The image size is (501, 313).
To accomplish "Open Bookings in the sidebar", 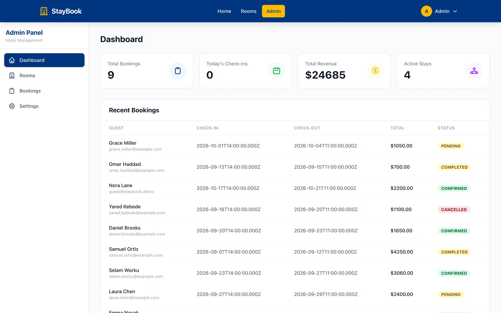I will [44, 91].
